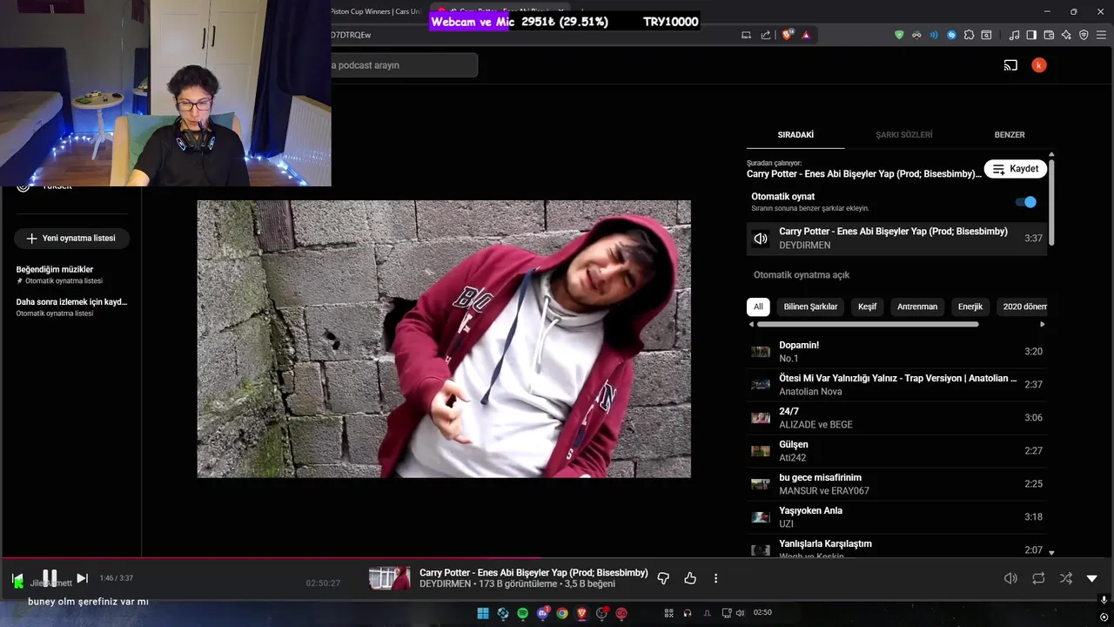Pause the playing song
The width and height of the screenshot is (1114, 627).
click(x=50, y=578)
